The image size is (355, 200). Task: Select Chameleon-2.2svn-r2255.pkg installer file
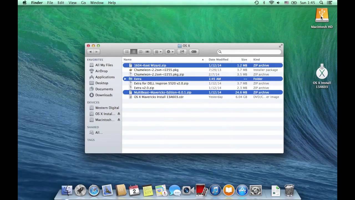pyautogui.click(x=203, y=70)
